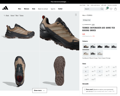This screenshot has width=120, height=96.
Task: Click the notify bell on size 10.5
Action: pos(88,75)
